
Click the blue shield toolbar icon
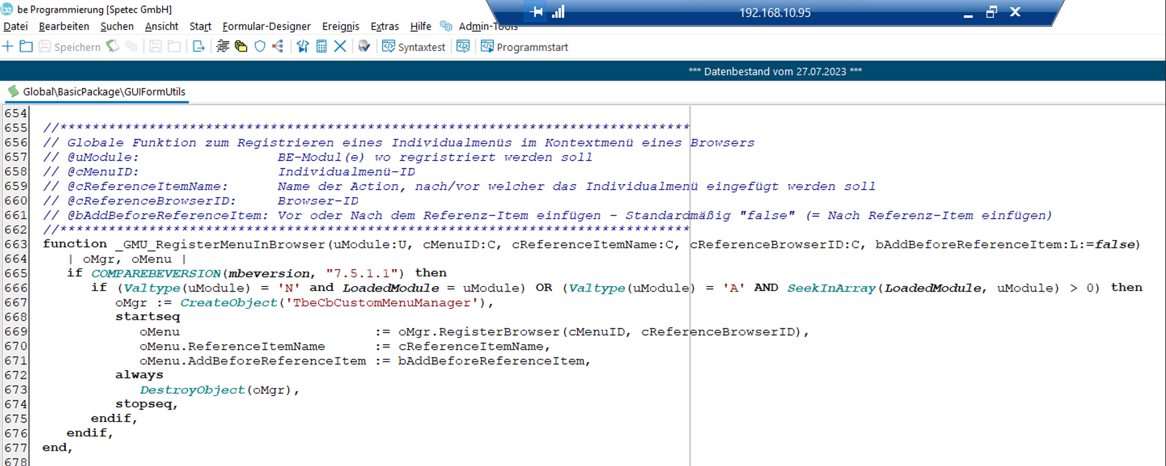click(x=260, y=46)
